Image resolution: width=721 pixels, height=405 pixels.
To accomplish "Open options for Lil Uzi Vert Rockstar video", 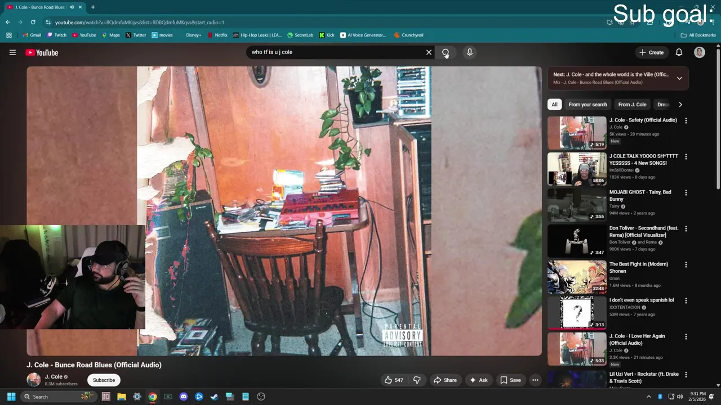I will coord(686,375).
